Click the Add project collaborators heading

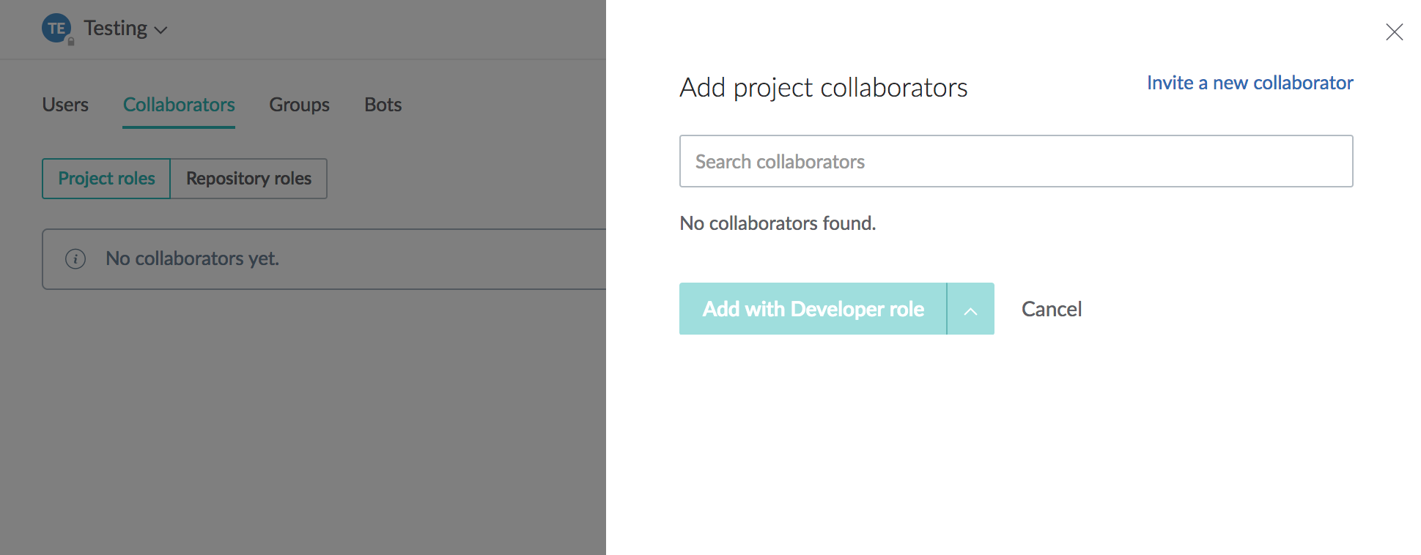(x=823, y=87)
